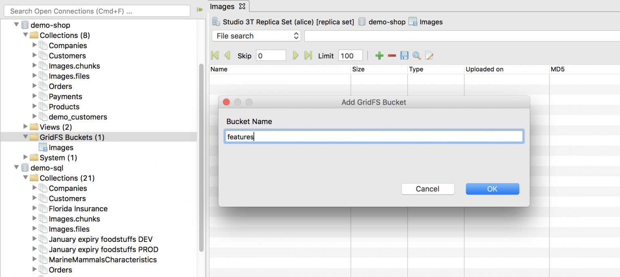Viewport: 620px width, 277px height.
Task: Delete selected file using the red minus icon
Action: click(x=392, y=55)
